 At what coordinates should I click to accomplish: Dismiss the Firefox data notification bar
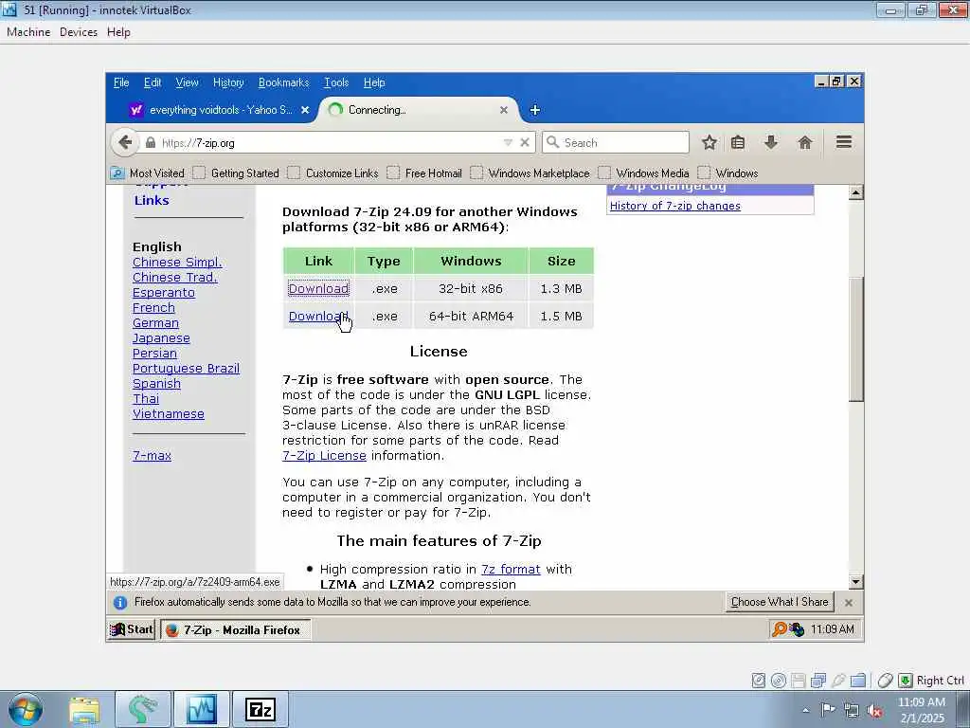[x=849, y=602]
